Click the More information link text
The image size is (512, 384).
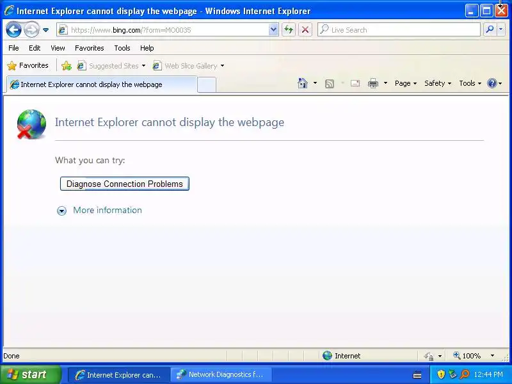108,211
